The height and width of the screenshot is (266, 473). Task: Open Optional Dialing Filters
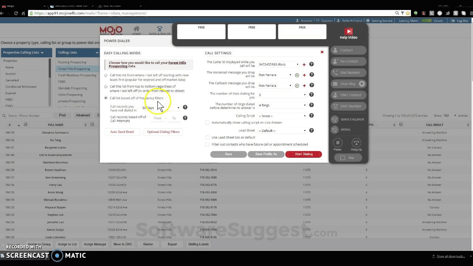coord(163,132)
